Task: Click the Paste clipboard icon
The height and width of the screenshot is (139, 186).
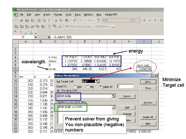Action: tap(67, 20)
